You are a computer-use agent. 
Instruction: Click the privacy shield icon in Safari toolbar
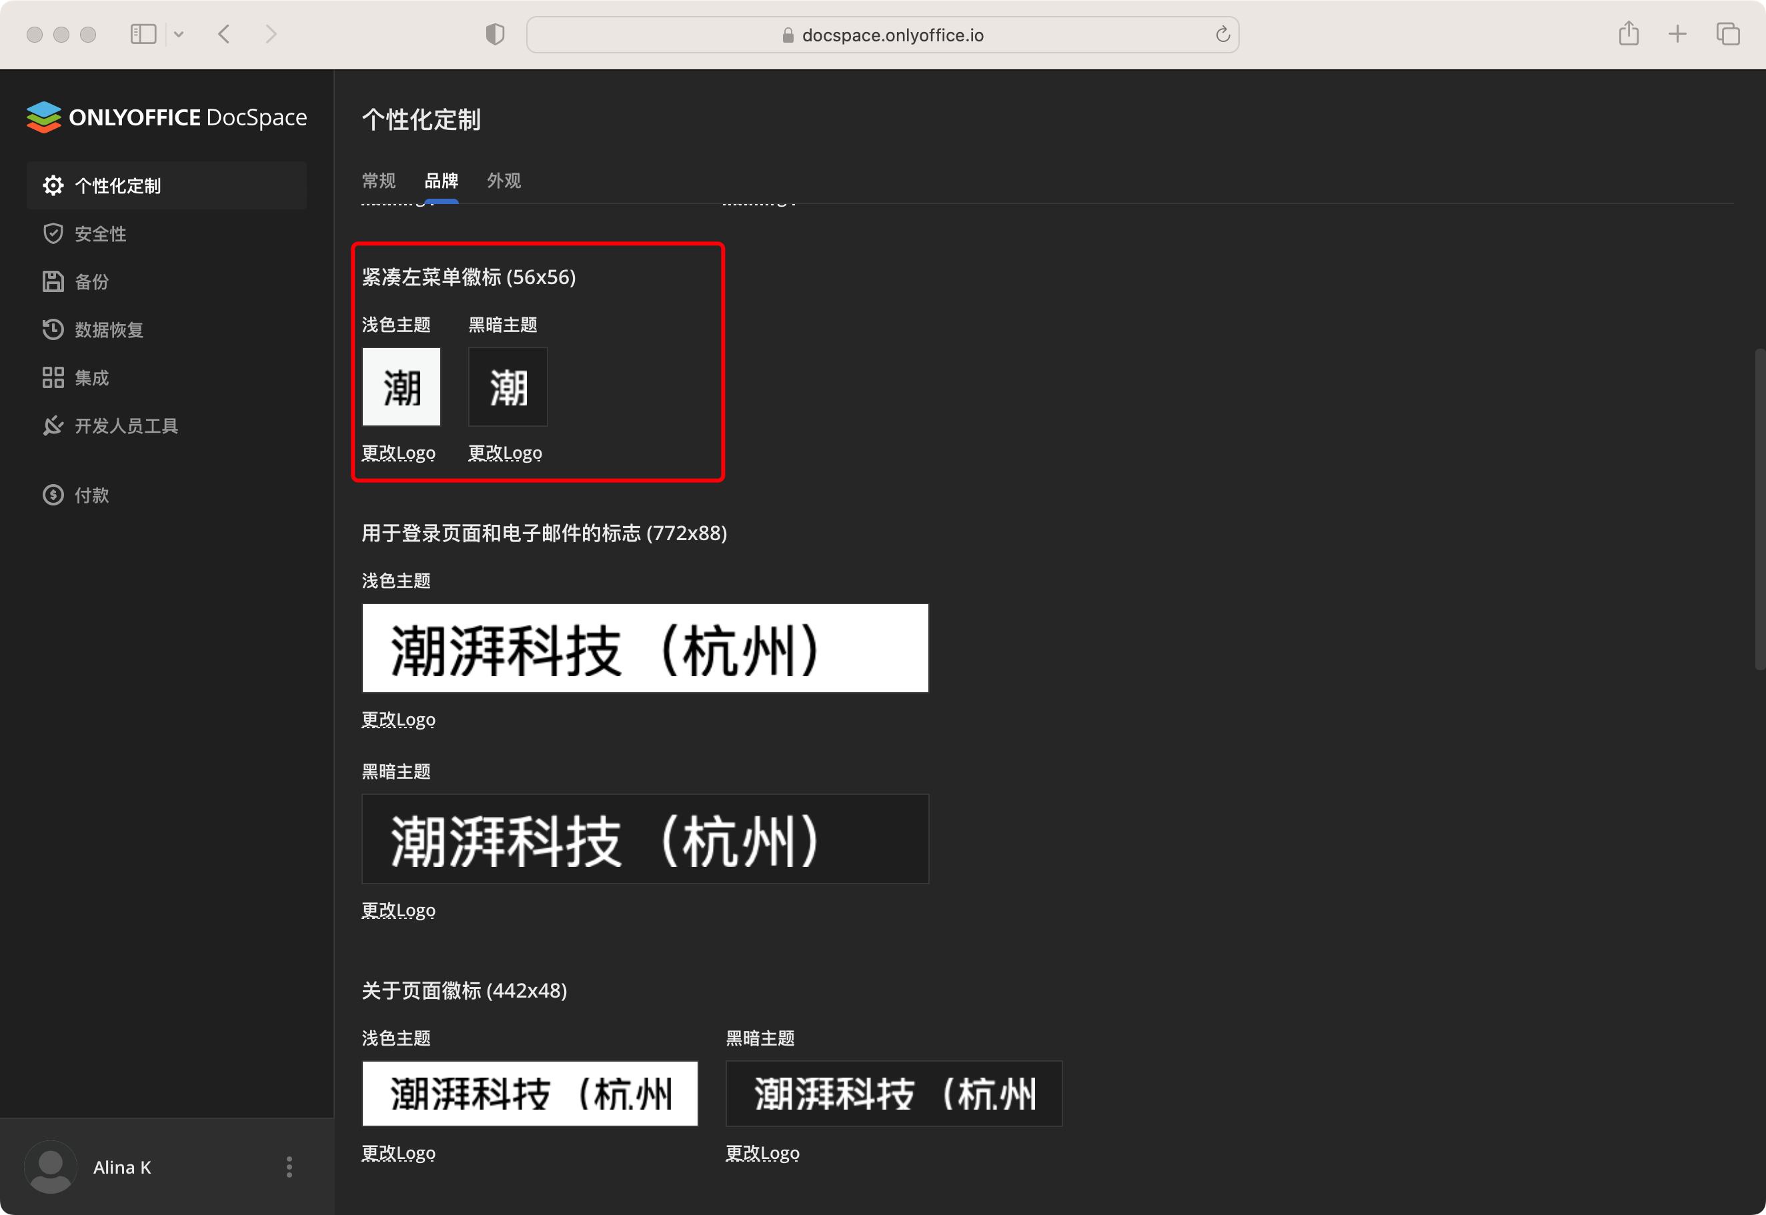point(495,34)
